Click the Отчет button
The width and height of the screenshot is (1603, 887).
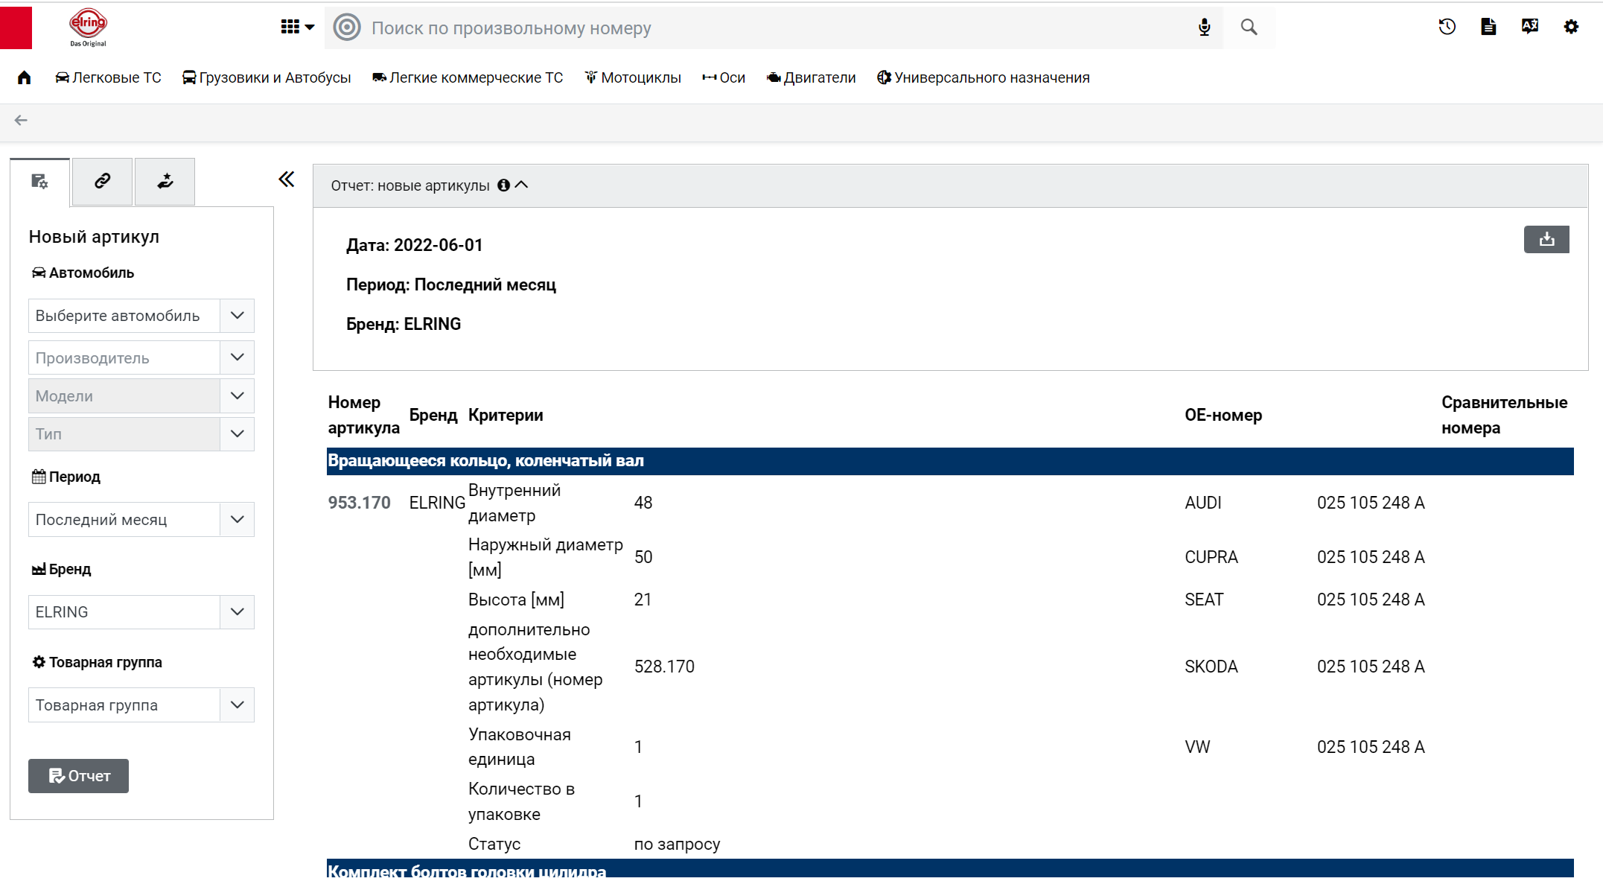(78, 776)
